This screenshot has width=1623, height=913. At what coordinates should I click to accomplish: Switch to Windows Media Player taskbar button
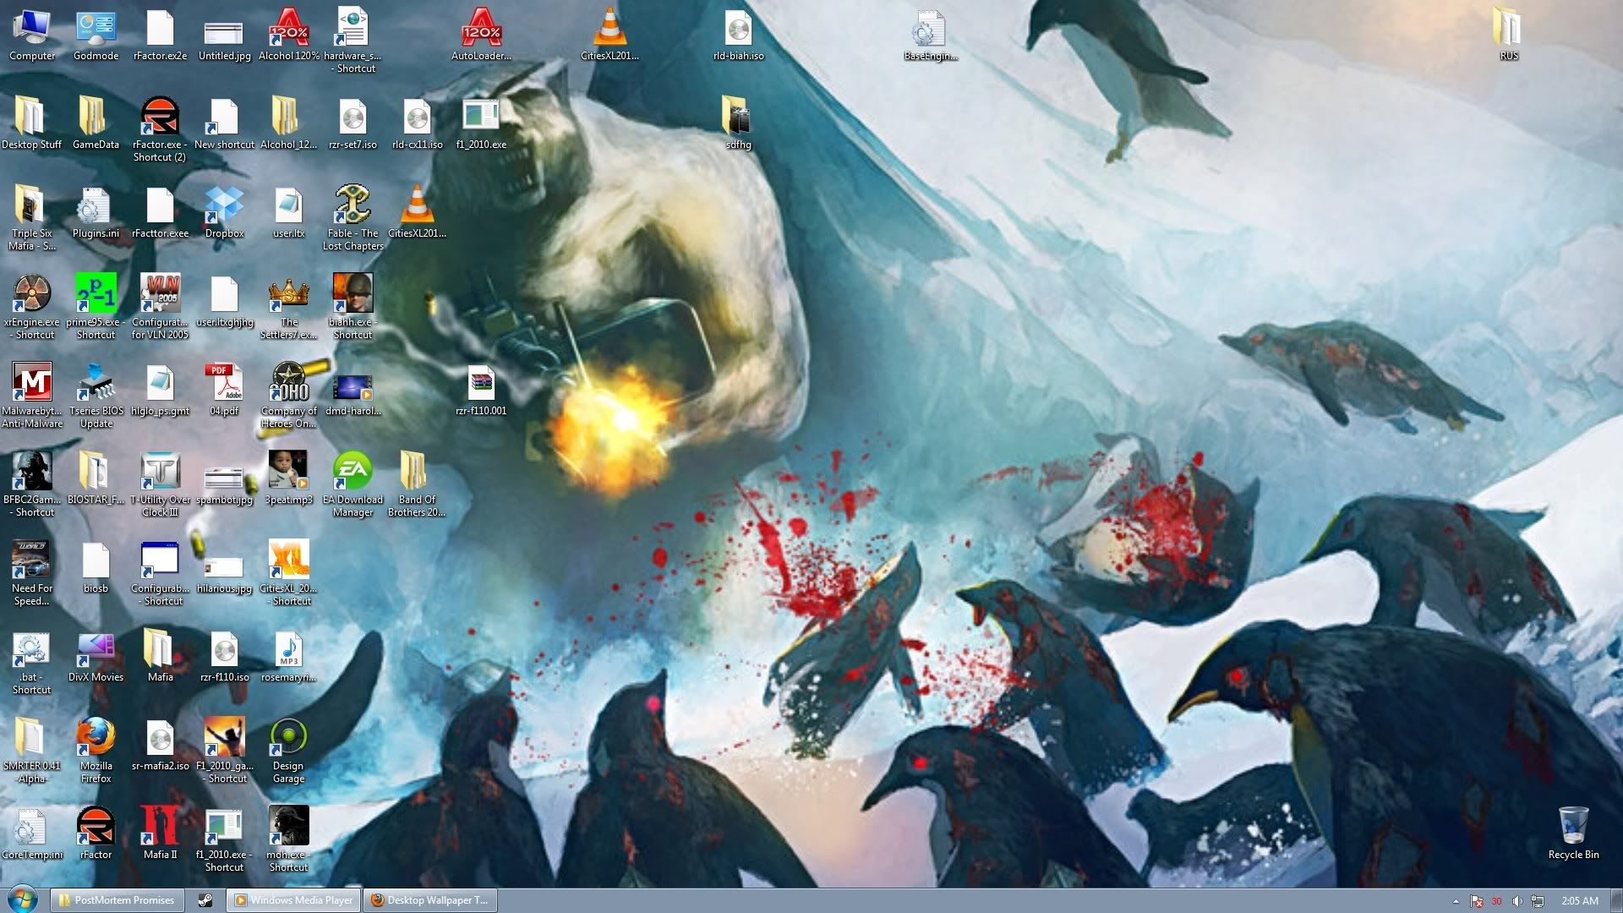(293, 900)
